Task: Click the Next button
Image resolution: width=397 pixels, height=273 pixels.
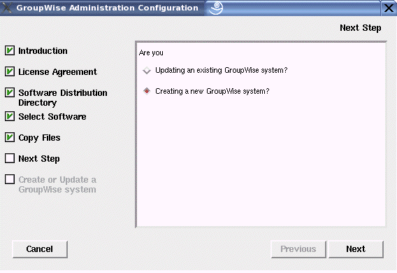Action: pos(356,249)
